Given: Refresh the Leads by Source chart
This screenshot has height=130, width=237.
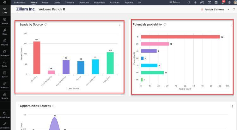Looking at the screenshot, I should [46, 25].
